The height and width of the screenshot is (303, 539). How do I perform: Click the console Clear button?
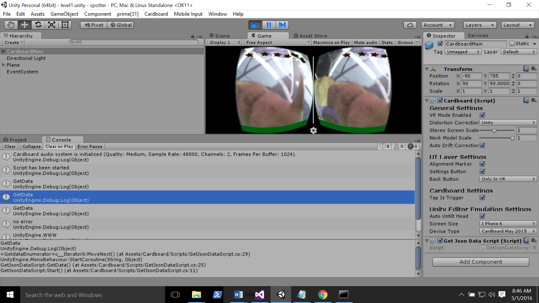coord(10,146)
